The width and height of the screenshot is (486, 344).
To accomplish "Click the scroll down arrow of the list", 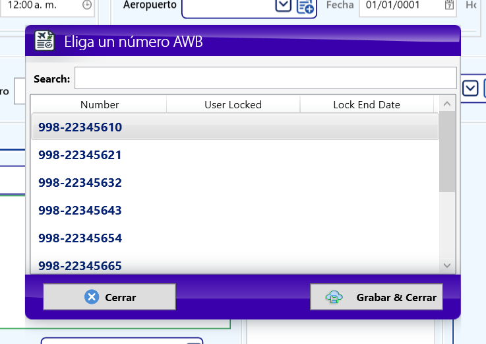I will click(x=447, y=265).
